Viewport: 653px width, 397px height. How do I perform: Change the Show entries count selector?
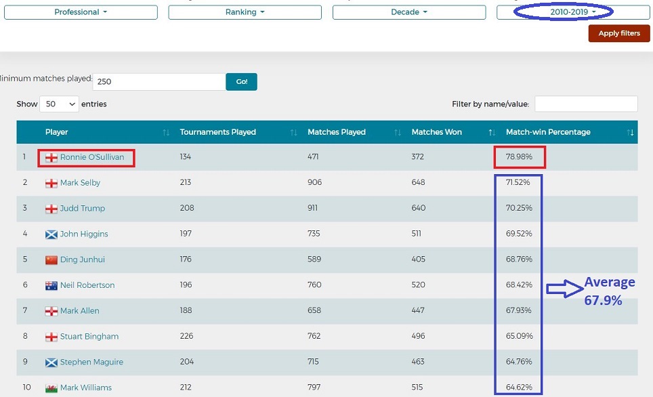coord(60,104)
